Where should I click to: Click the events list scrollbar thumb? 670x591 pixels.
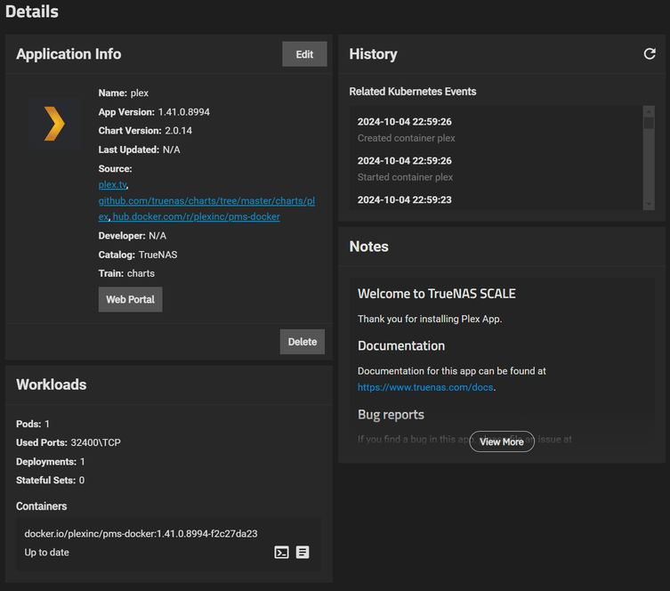[x=649, y=122]
